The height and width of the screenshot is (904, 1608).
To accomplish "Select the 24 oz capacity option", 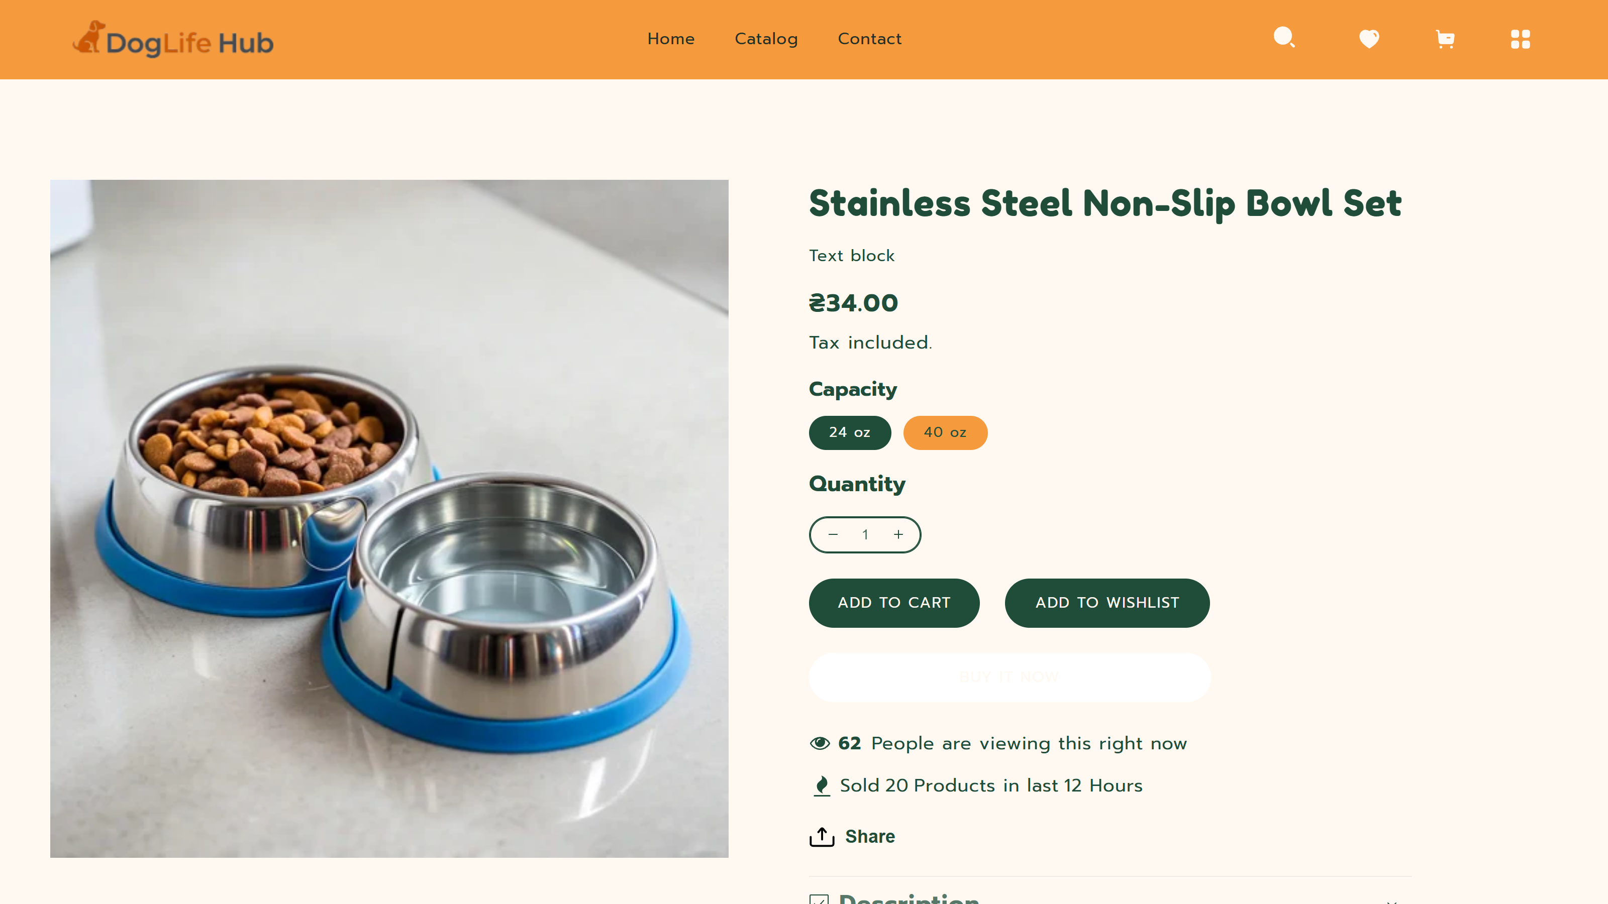I will click(850, 432).
